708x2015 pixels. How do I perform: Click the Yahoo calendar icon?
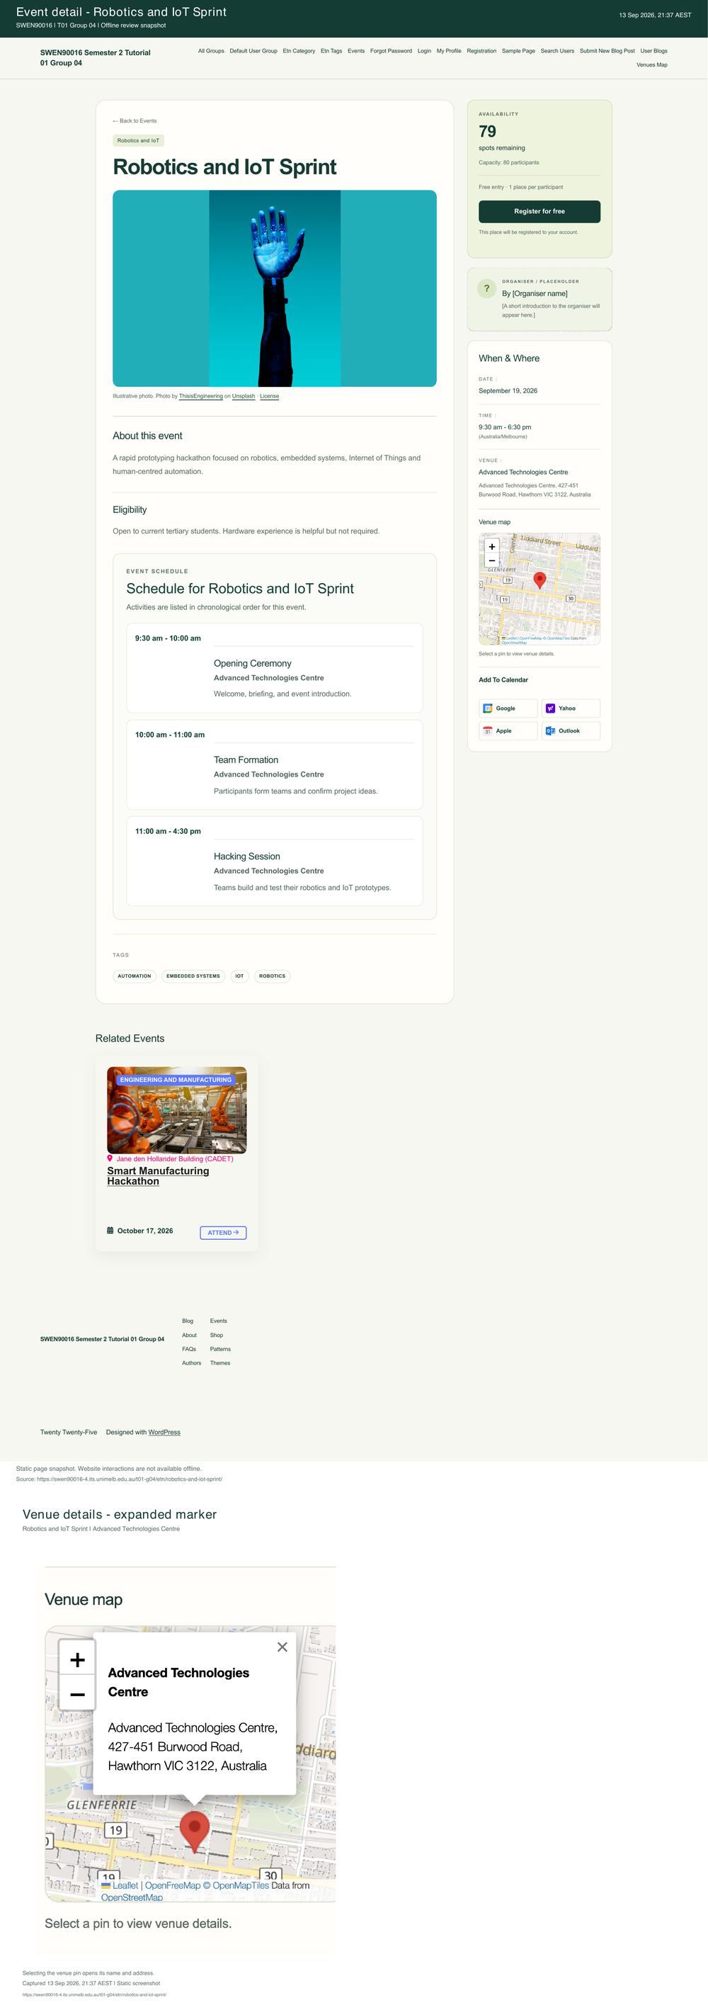click(x=550, y=709)
